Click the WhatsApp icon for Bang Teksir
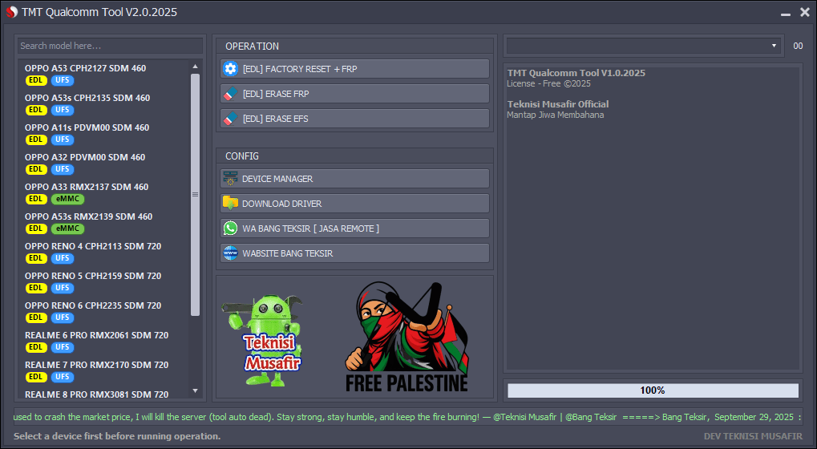The image size is (817, 449). (x=231, y=229)
